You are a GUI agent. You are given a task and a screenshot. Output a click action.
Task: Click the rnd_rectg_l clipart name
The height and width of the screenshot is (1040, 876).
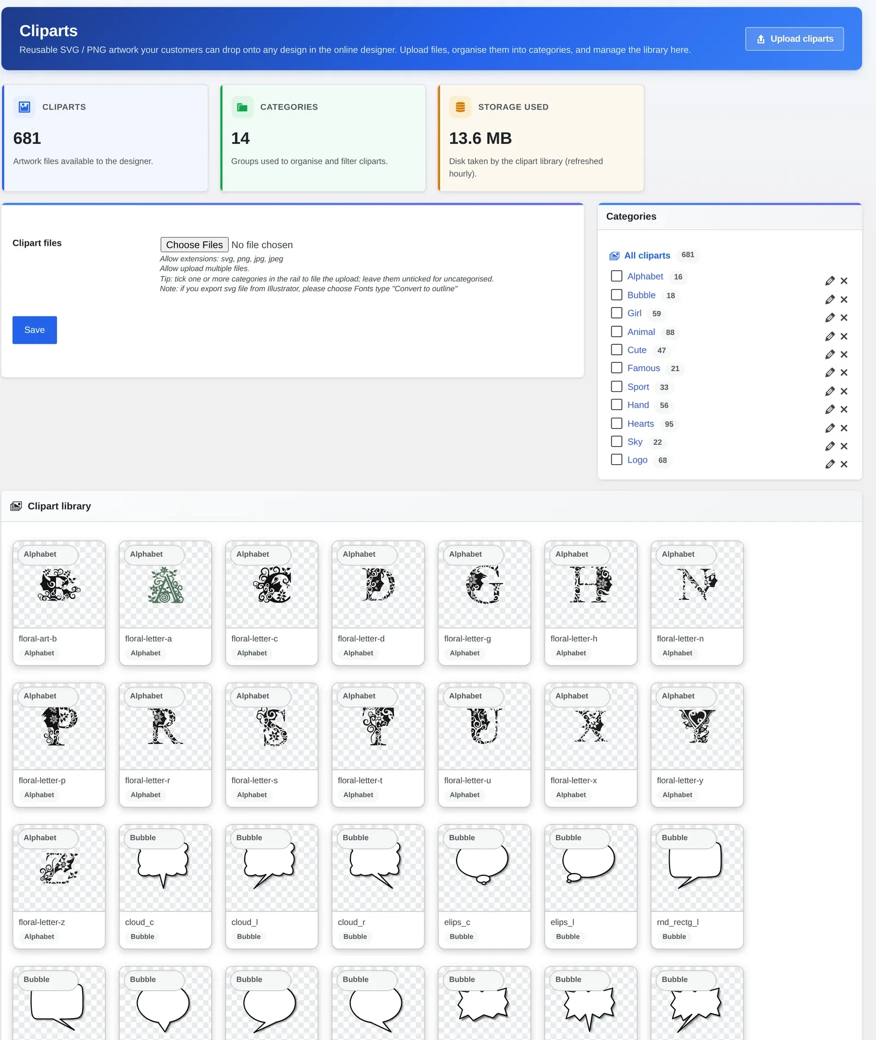pos(678,922)
